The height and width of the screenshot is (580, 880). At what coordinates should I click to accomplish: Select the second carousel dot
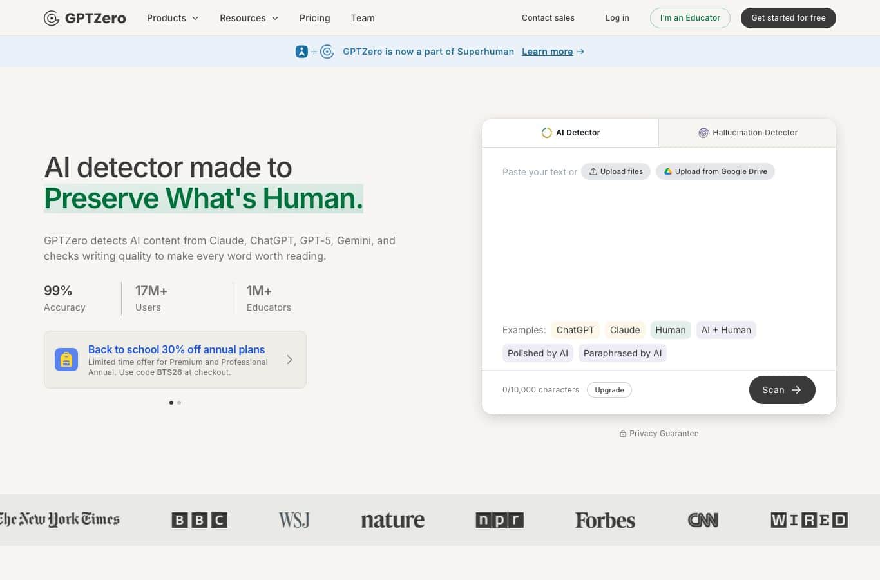179,403
